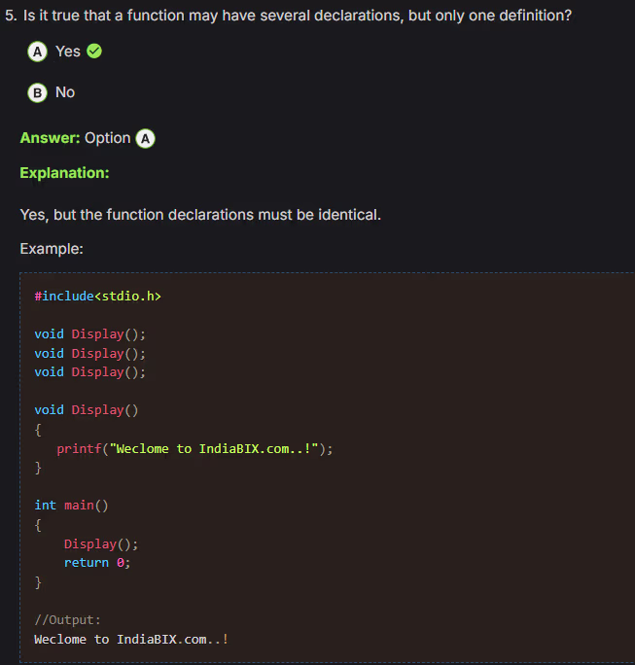Screen dimensions: 635x665
Task: Click the first void Display(); declaration
Action: point(89,333)
